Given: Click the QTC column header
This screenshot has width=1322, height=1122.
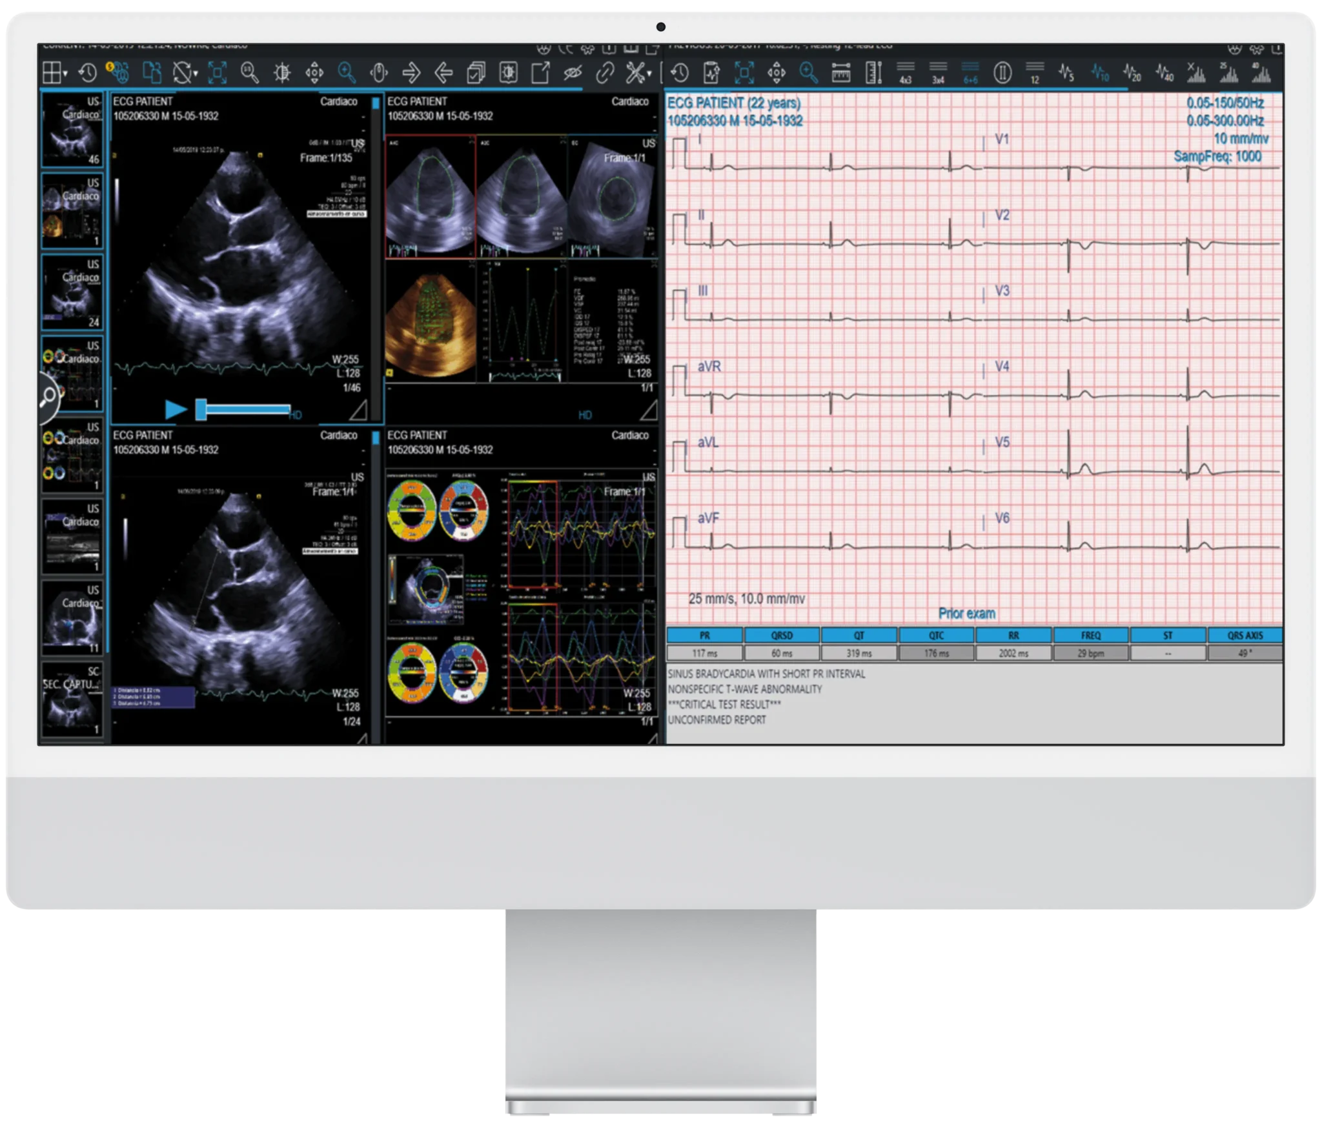Looking at the screenshot, I should coord(936,636).
